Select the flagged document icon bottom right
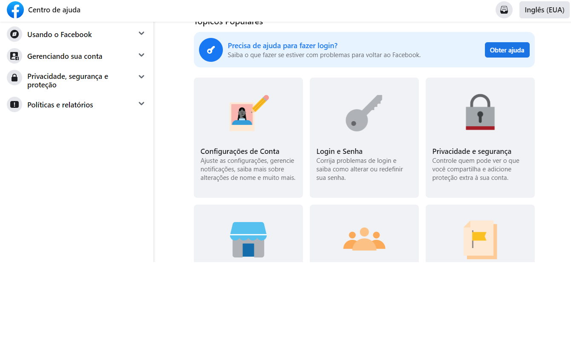This screenshot has height=341, width=571. tap(480, 238)
